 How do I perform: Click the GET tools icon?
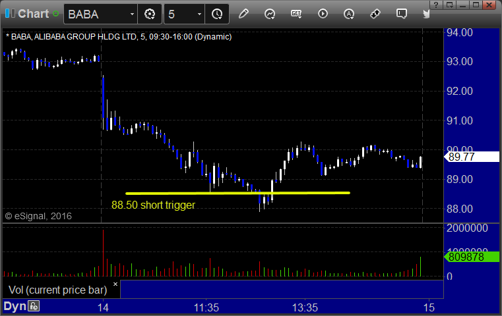click(x=296, y=14)
